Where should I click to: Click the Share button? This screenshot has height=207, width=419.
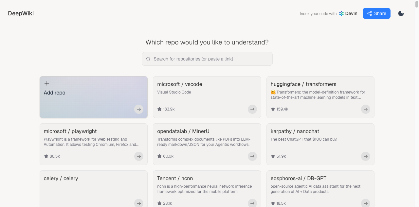point(376,13)
